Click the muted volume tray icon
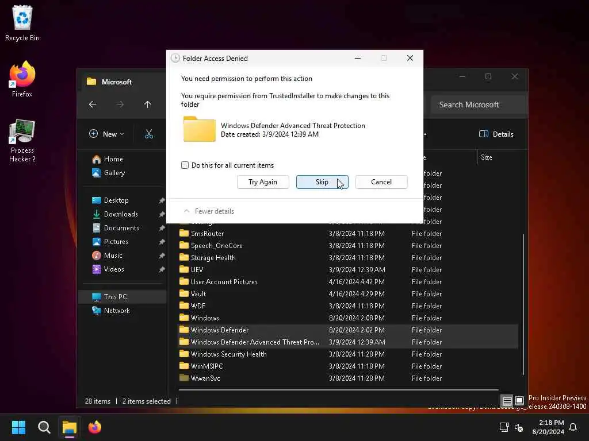The image size is (589, 441). [x=519, y=427]
